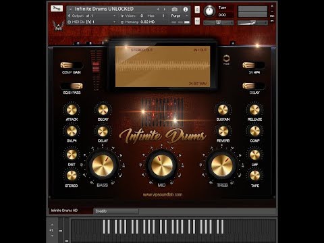
Task: Click the DECAY knob
Action: click(x=103, y=110)
